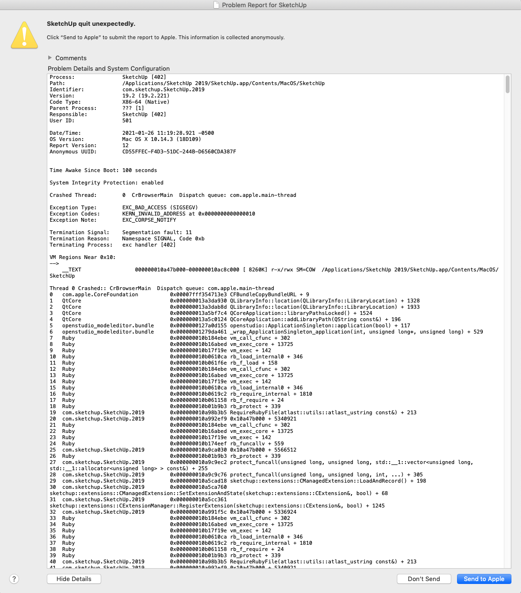The height and width of the screenshot is (593, 521).
Task: Click the Comments label
Action: [71, 58]
